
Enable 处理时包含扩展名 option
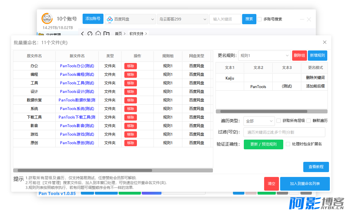tap(288, 144)
